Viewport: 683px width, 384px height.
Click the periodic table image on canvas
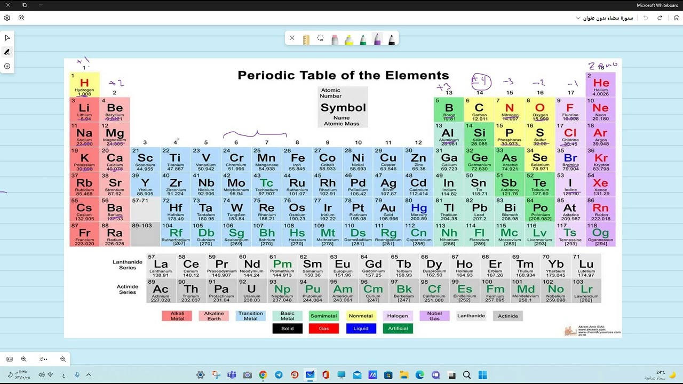(x=343, y=198)
